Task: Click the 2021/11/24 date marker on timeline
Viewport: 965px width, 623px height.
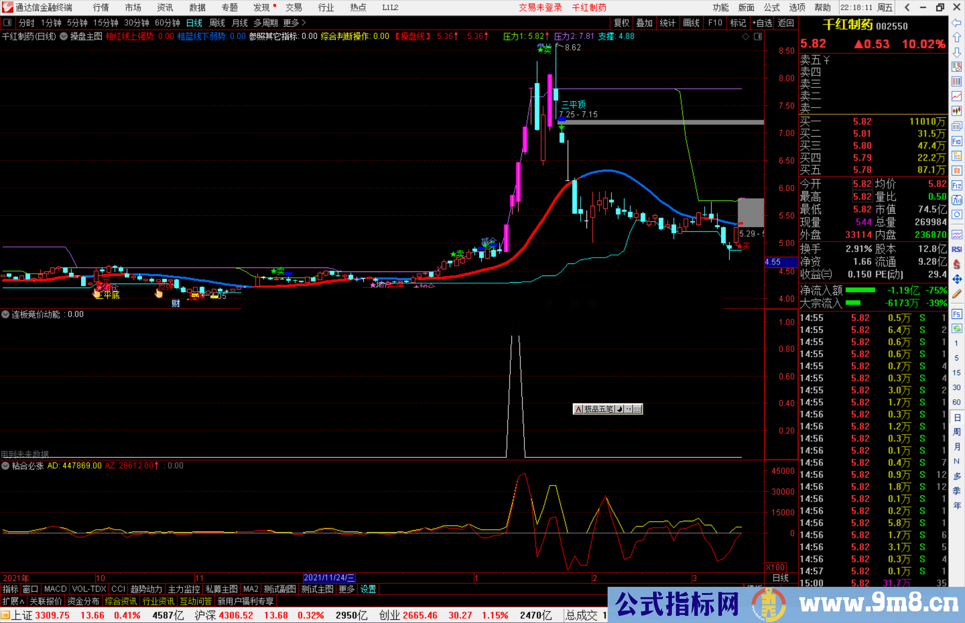Action: (329, 578)
